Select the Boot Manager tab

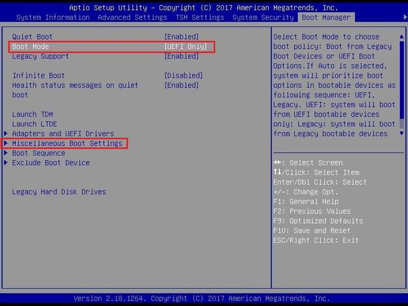pyautogui.click(x=327, y=17)
